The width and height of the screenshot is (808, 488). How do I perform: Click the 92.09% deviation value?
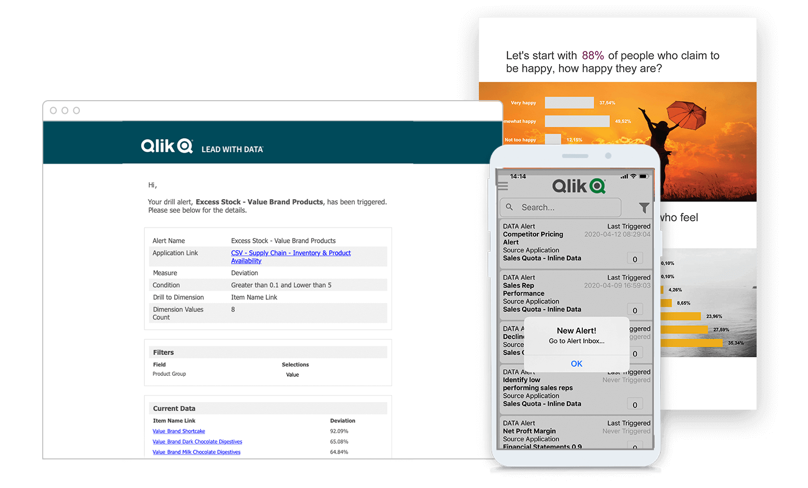click(339, 431)
